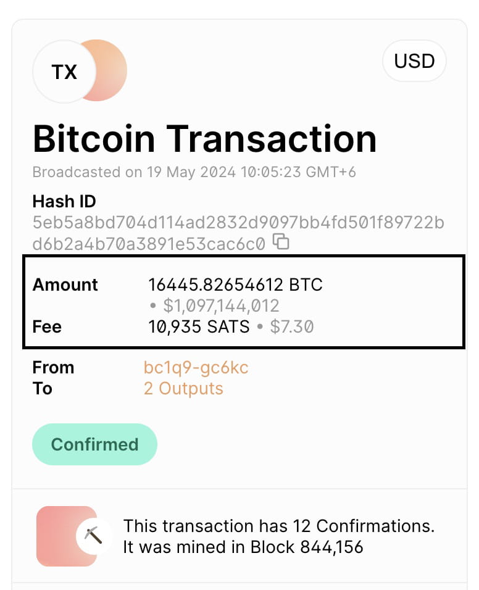Toggle the USD currency button
The width and height of the screenshot is (479, 590).
[414, 61]
